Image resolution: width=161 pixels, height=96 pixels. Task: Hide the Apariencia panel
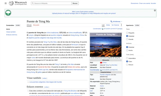[137, 25]
